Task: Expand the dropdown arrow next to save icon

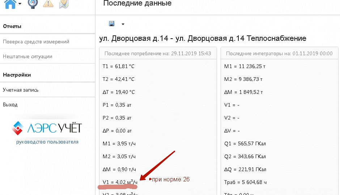Action: (123, 24)
